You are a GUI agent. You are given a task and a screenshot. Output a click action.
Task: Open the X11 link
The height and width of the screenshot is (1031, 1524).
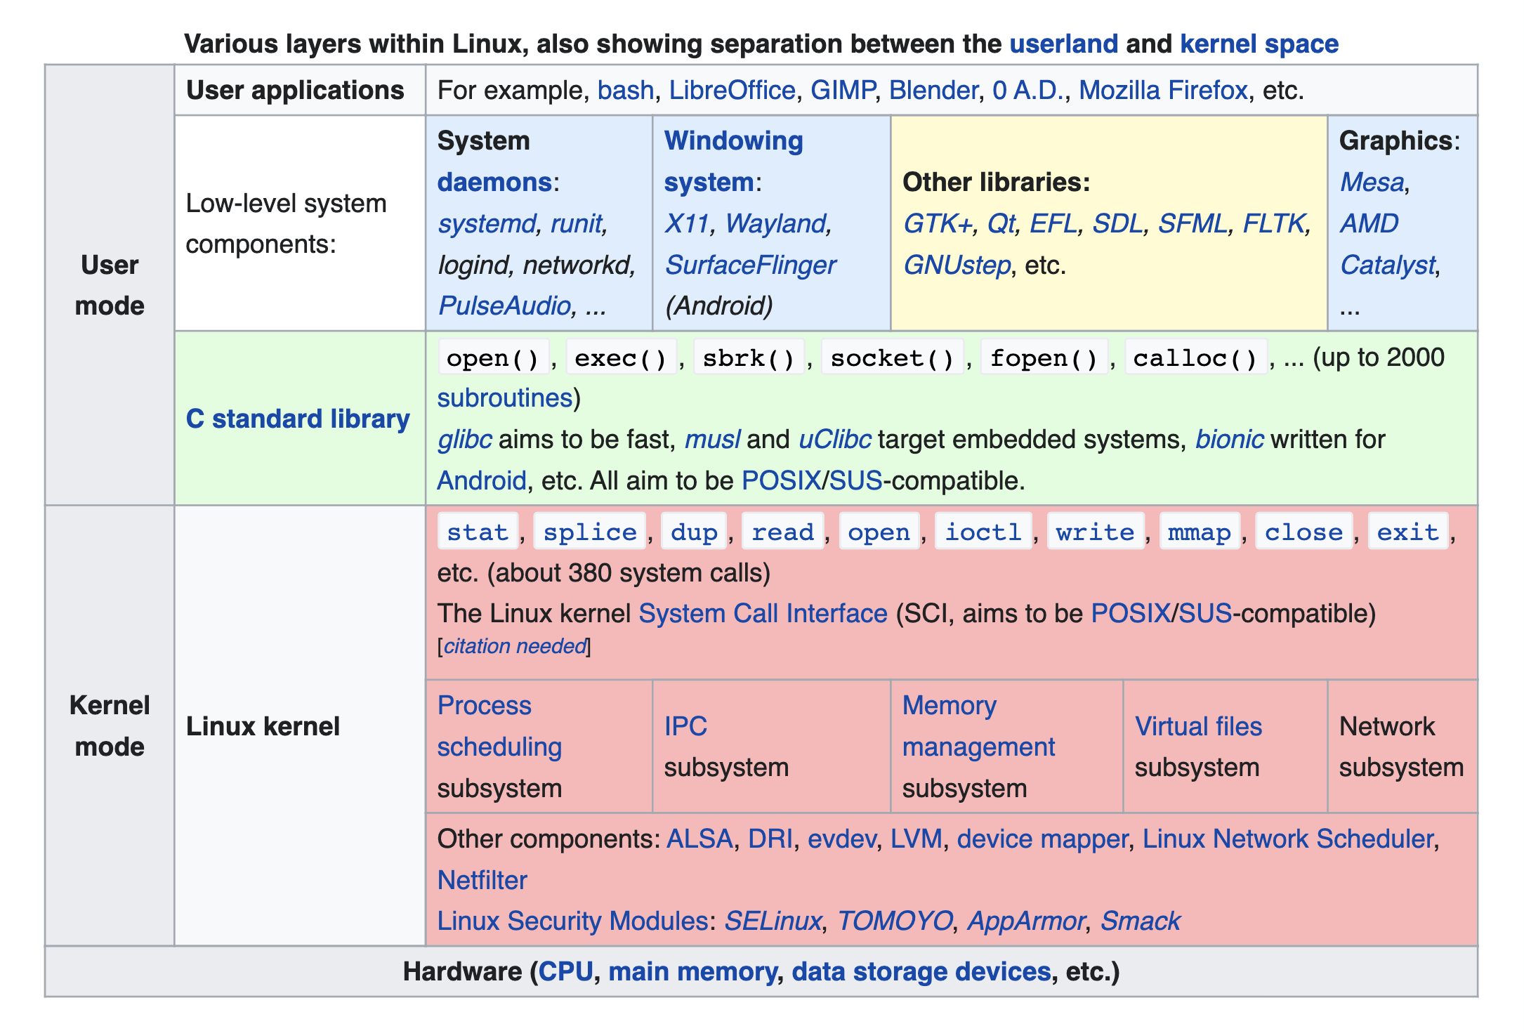pos(686,223)
